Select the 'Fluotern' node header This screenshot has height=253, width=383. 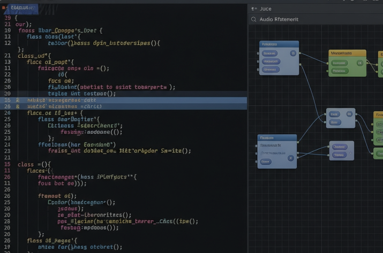pyautogui.click(x=277, y=138)
